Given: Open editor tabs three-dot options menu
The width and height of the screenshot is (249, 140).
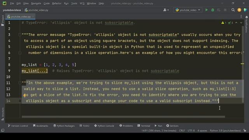Looking at the screenshot, I should (x=241, y=16).
